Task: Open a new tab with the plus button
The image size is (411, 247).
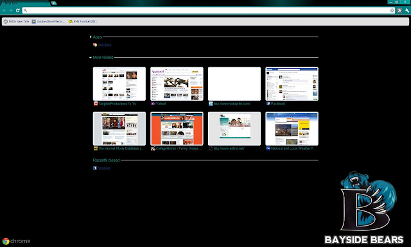Action: point(53,3)
